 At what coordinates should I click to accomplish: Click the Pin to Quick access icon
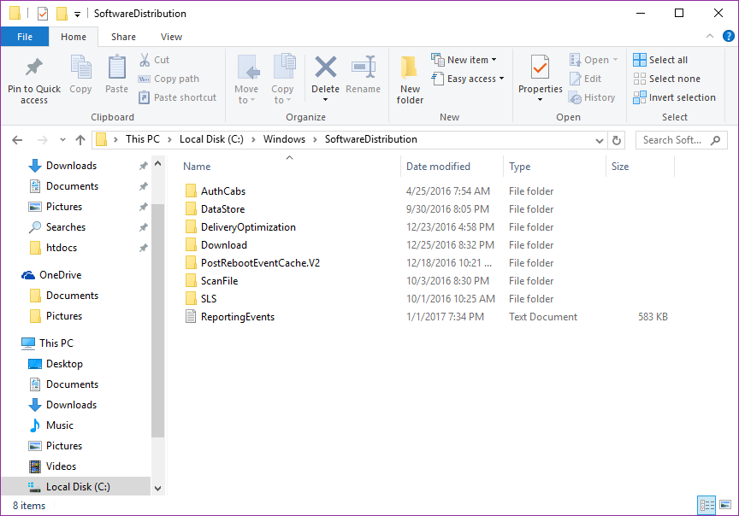point(34,67)
